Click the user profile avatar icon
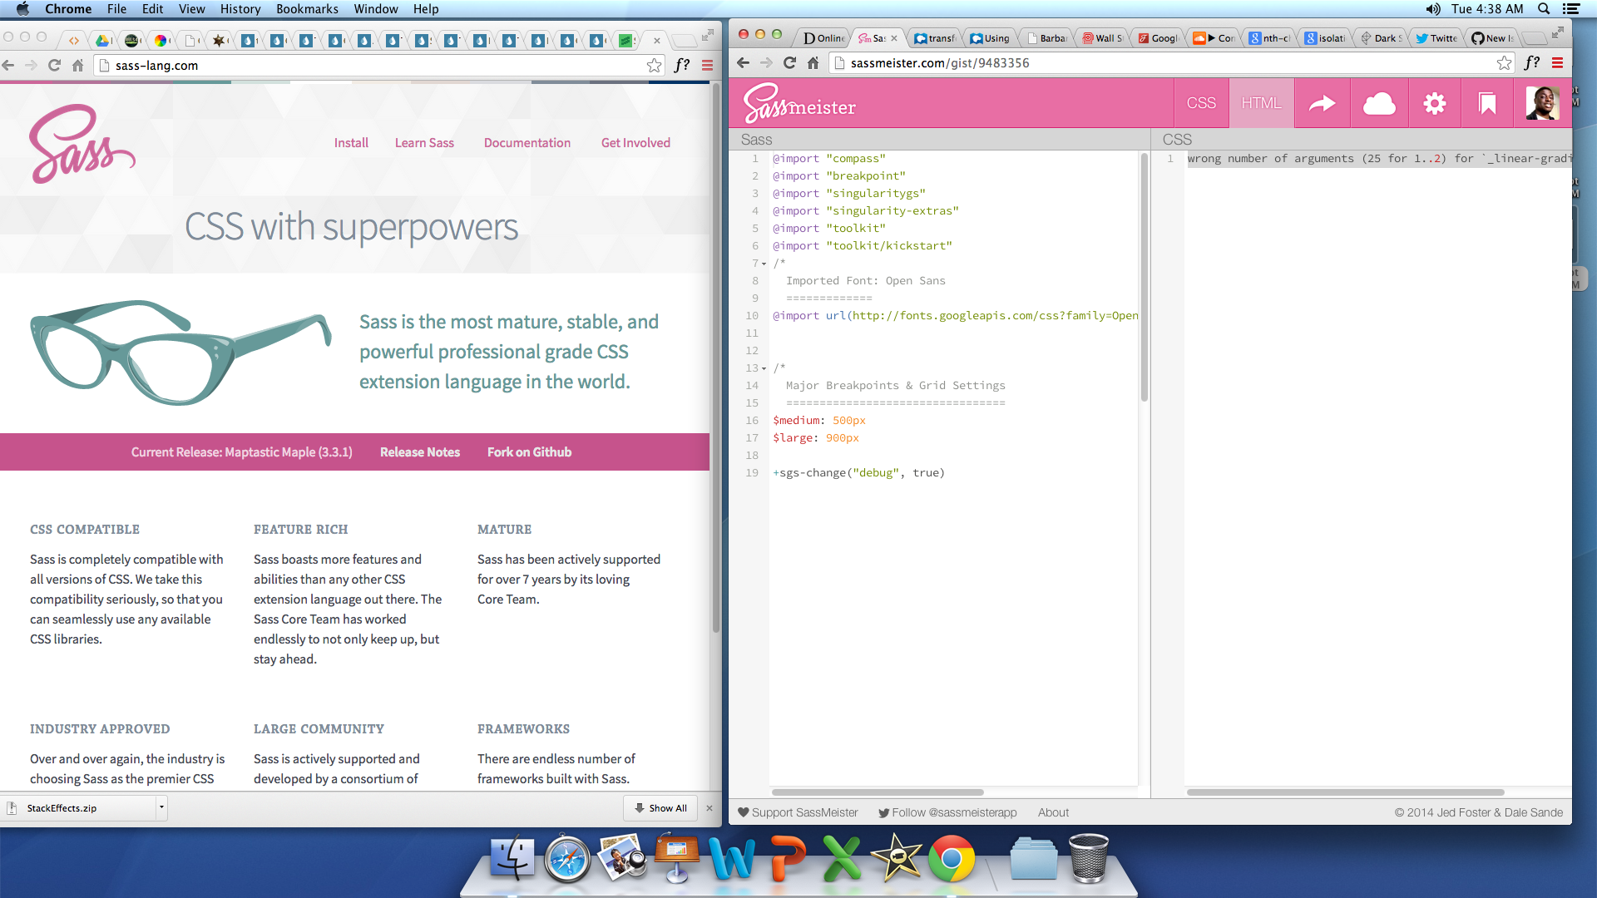Image resolution: width=1597 pixels, height=898 pixels. click(x=1543, y=104)
